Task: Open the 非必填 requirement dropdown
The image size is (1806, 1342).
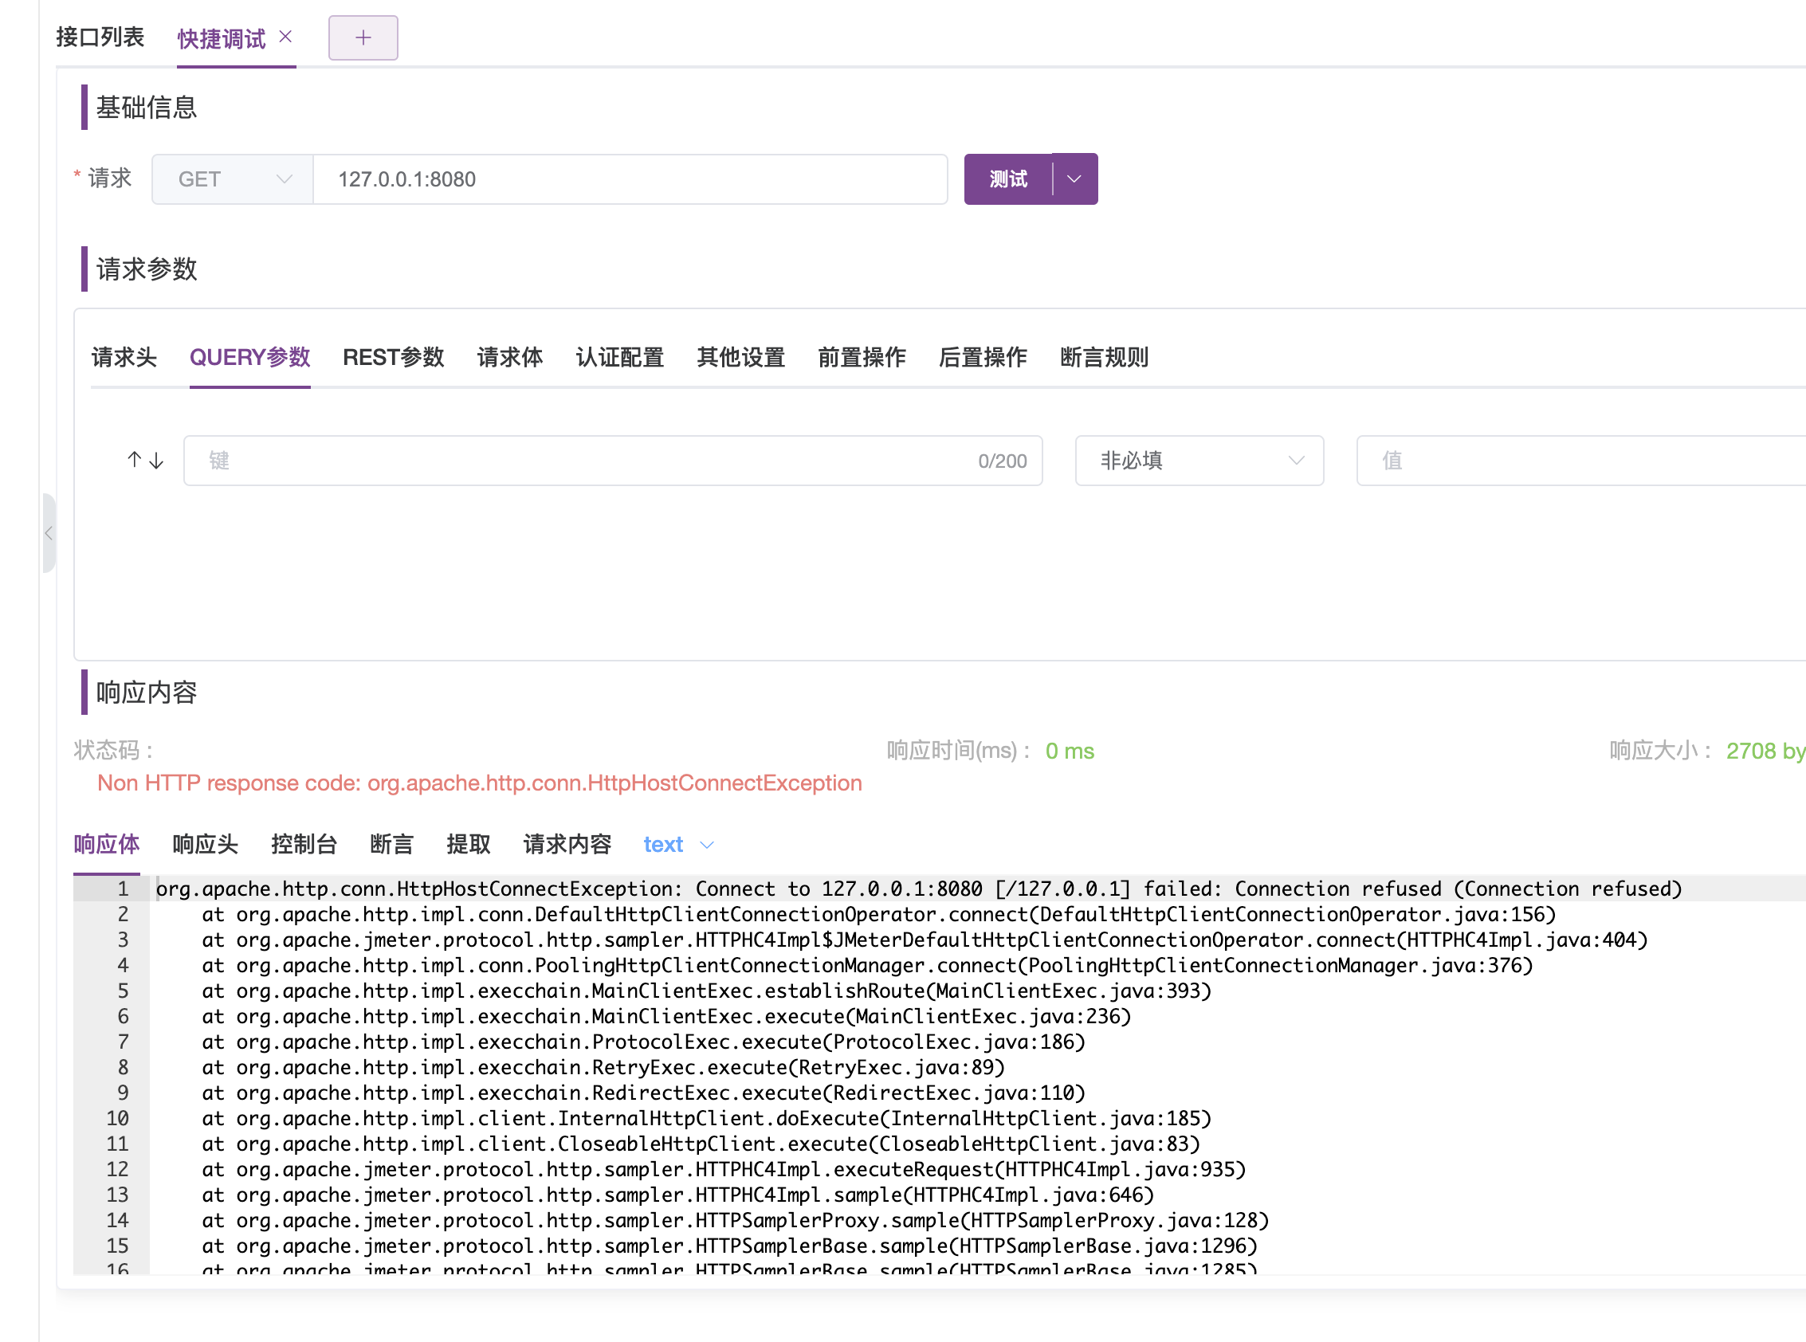Action: click(x=1199, y=461)
